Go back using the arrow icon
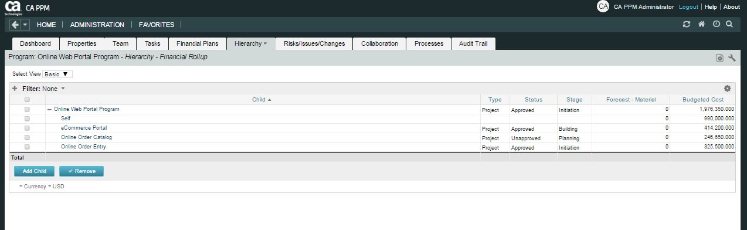Image resolution: width=747 pixels, height=230 pixels. pos(15,25)
